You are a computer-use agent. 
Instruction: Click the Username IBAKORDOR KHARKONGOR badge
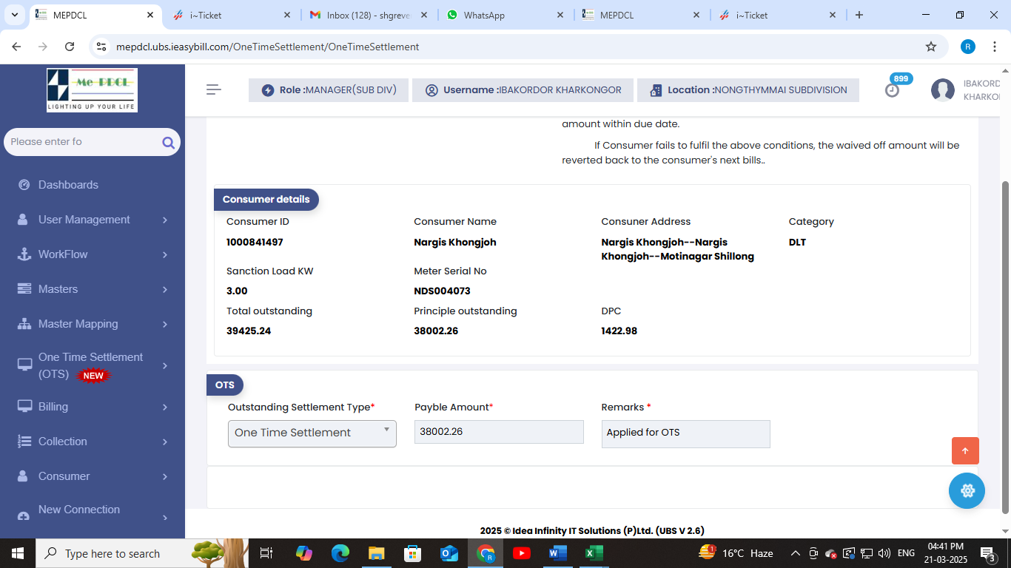point(523,90)
